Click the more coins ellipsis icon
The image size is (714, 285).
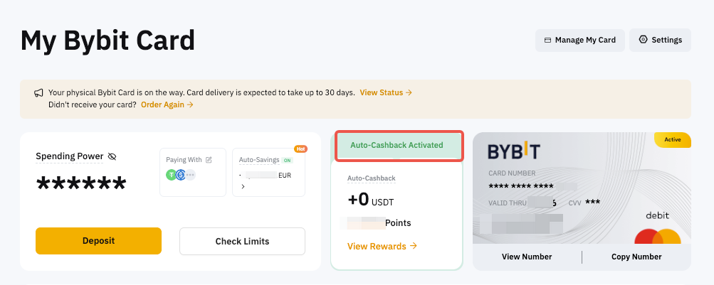(190, 175)
